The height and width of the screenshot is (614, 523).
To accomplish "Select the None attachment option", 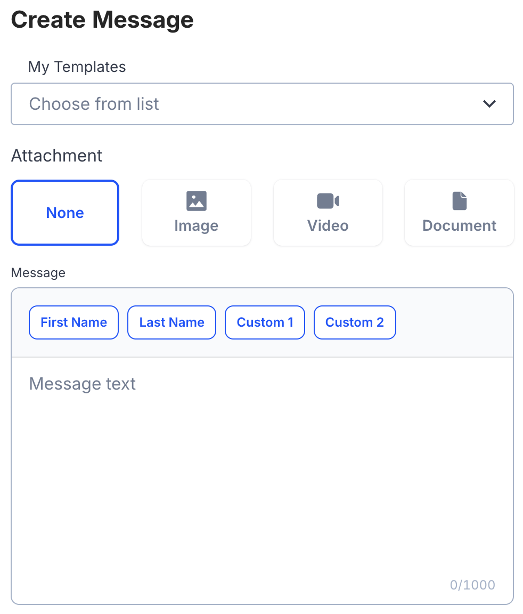I will (64, 212).
